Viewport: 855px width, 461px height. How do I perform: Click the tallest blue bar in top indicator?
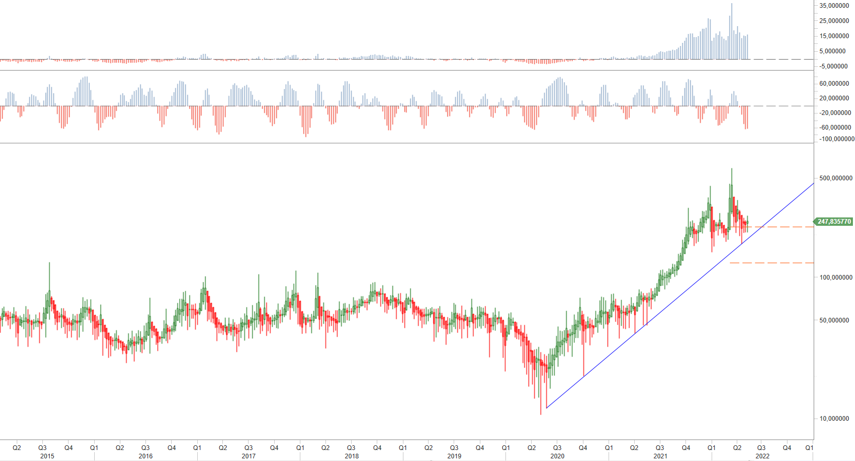(732, 31)
